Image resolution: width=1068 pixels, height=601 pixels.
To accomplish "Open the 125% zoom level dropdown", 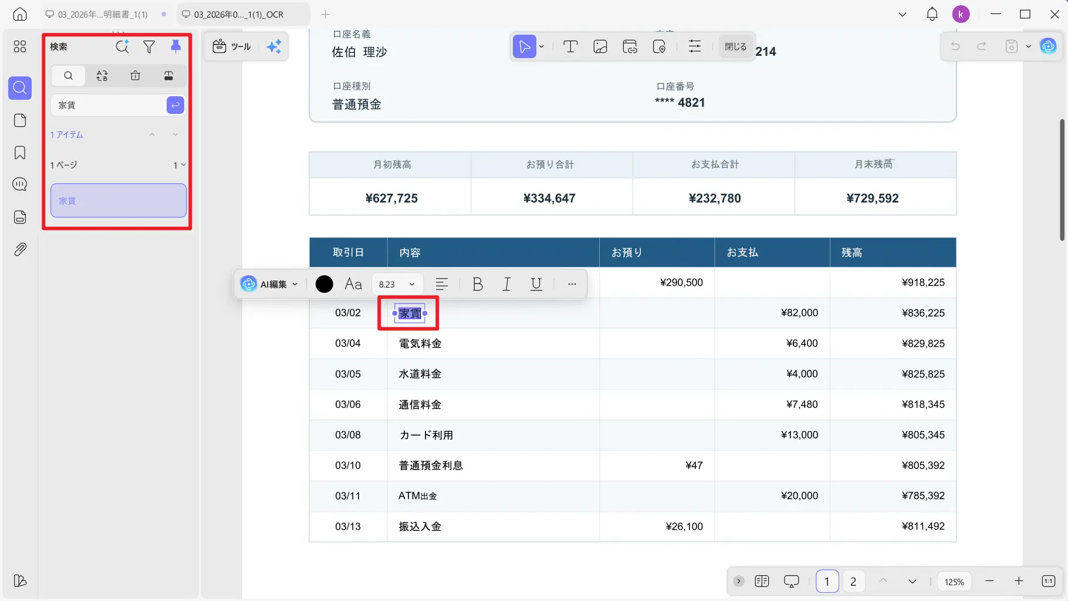I will (x=954, y=582).
